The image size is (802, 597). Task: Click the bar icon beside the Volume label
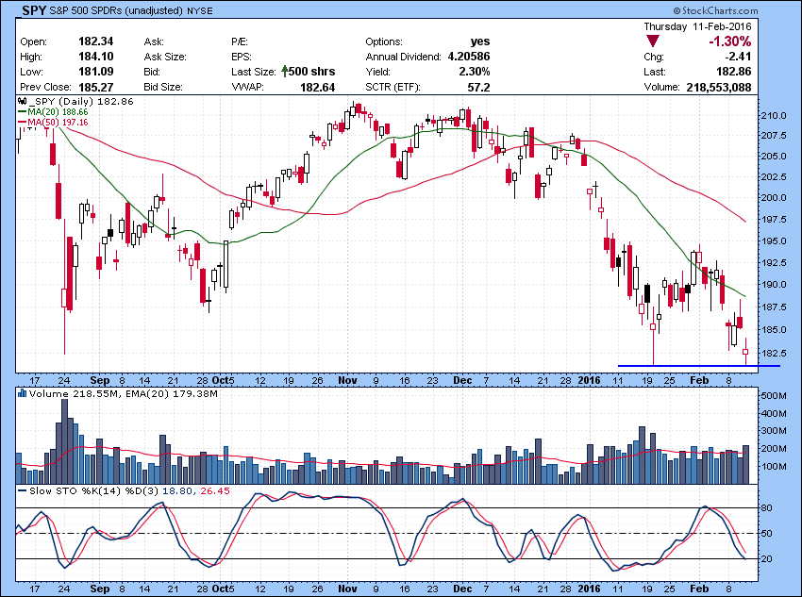pyautogui.click(x=22, y=393)
